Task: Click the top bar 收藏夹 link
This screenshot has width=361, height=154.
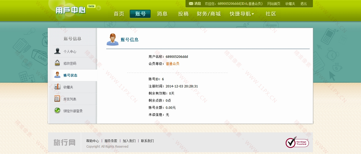Action: pyautogui.click(x=290, y=4)
